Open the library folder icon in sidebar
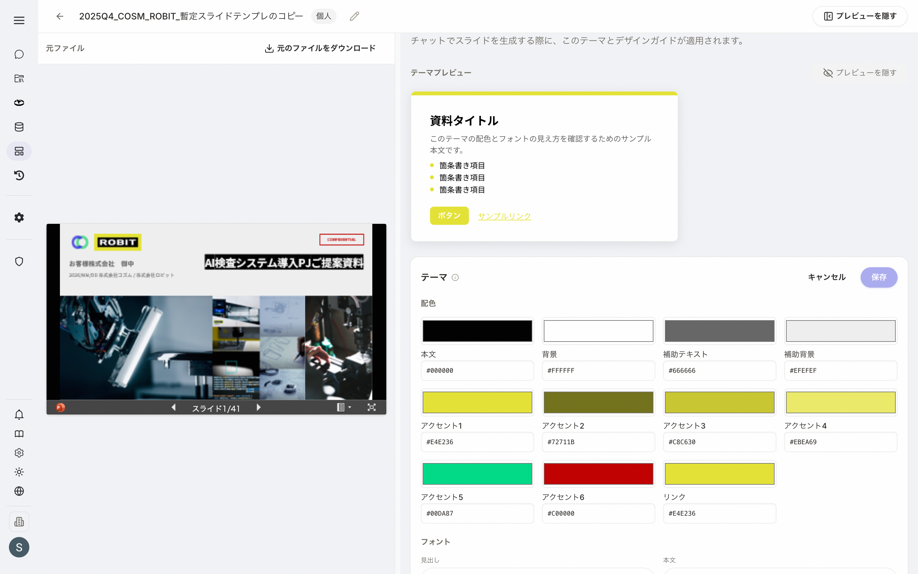This screenshot has width=918, height=574. [19, 78]
